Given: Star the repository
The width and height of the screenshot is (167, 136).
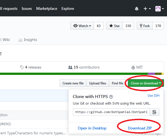Looking at the screenshot, I should pyautogui.click(x=115, y=26).
